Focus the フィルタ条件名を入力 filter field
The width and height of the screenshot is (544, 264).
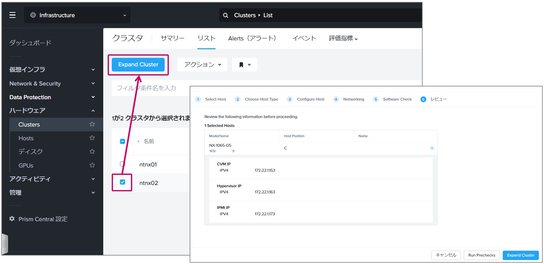151,88
